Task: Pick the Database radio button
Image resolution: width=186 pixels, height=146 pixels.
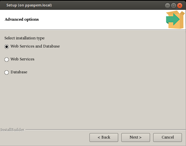Action: pos(6,72)
